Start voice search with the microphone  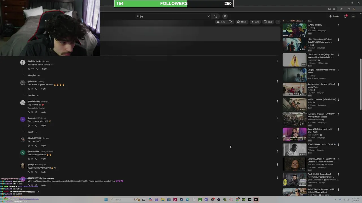[x=225, y=16]
